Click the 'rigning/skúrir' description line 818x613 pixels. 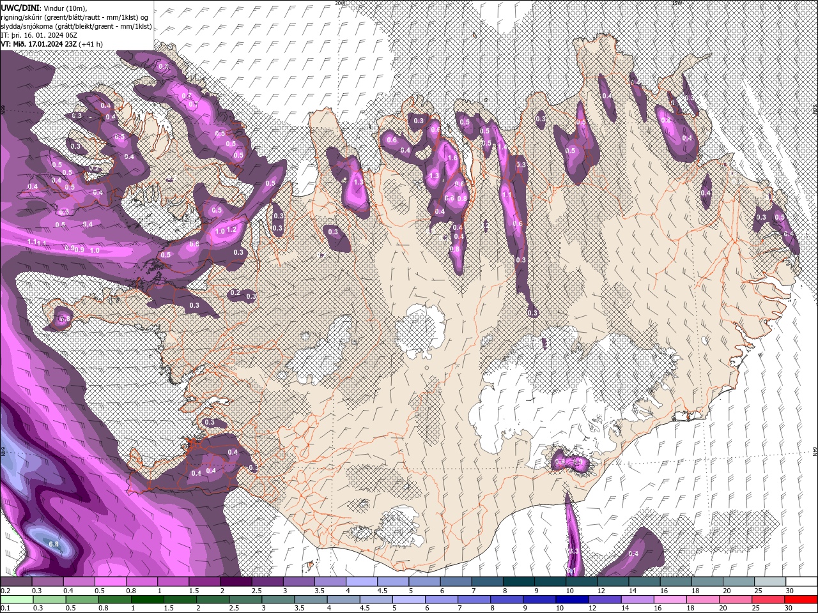tap(75, 17)
